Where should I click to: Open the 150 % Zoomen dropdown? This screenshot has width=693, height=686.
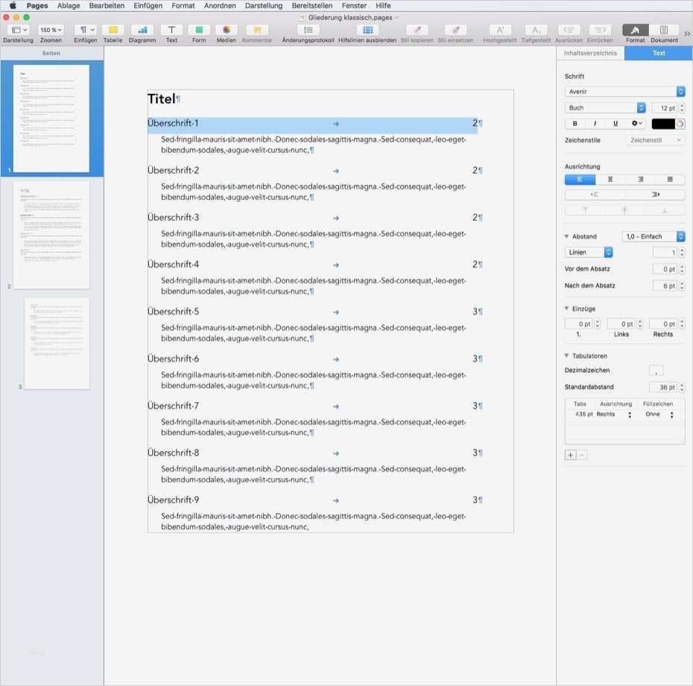click(51, 30)
